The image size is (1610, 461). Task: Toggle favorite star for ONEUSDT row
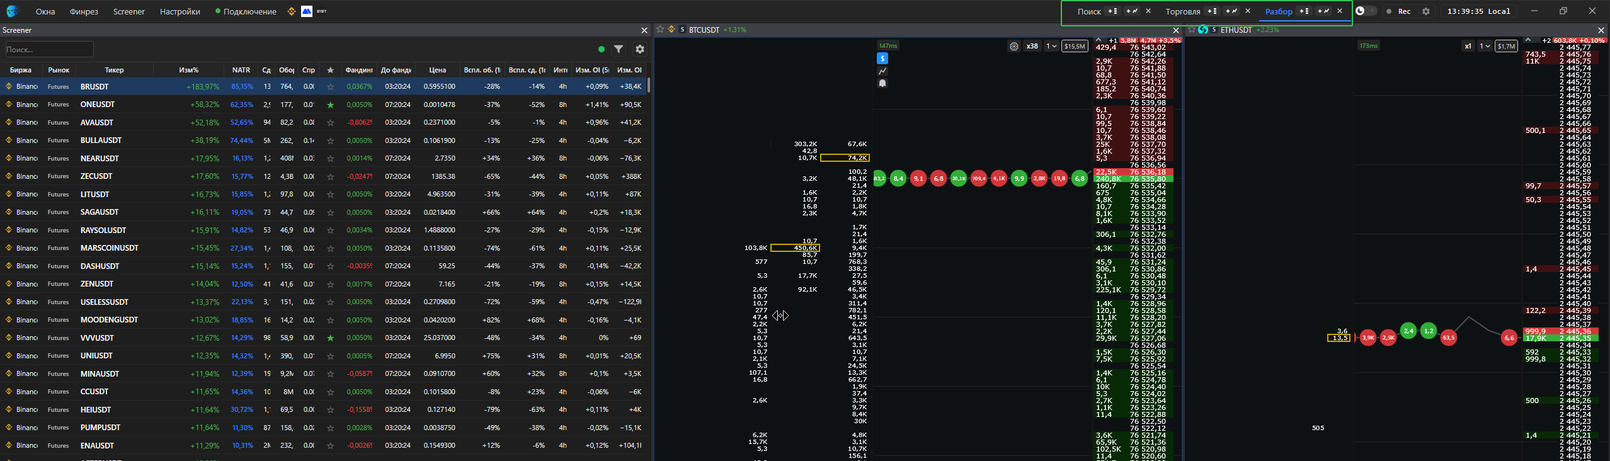point(330,105)
